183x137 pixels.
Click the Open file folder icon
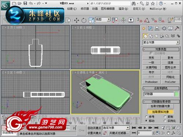click(x=19, y=3)
